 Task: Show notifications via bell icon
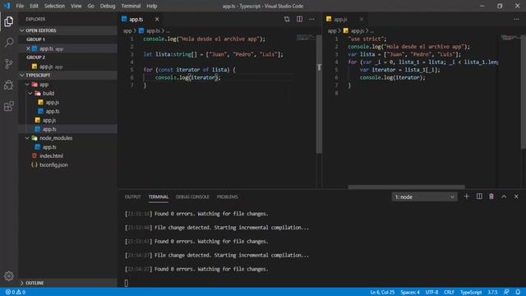[518, 293]
